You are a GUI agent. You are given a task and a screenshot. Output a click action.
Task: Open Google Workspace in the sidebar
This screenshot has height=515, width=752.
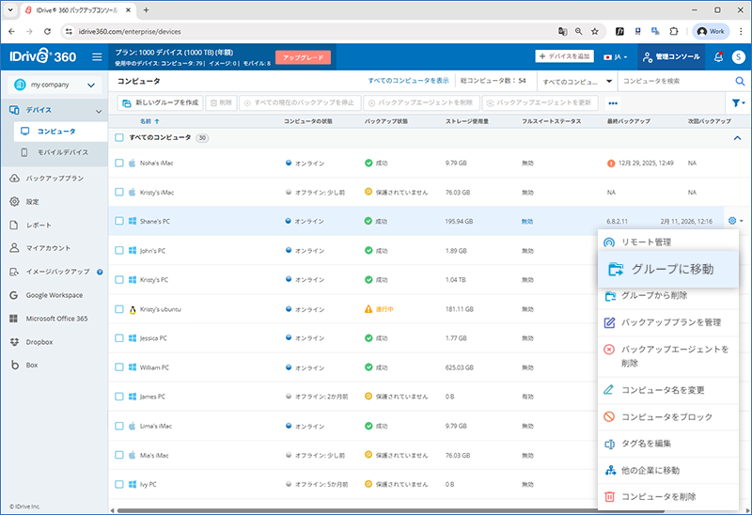[53, 295]
